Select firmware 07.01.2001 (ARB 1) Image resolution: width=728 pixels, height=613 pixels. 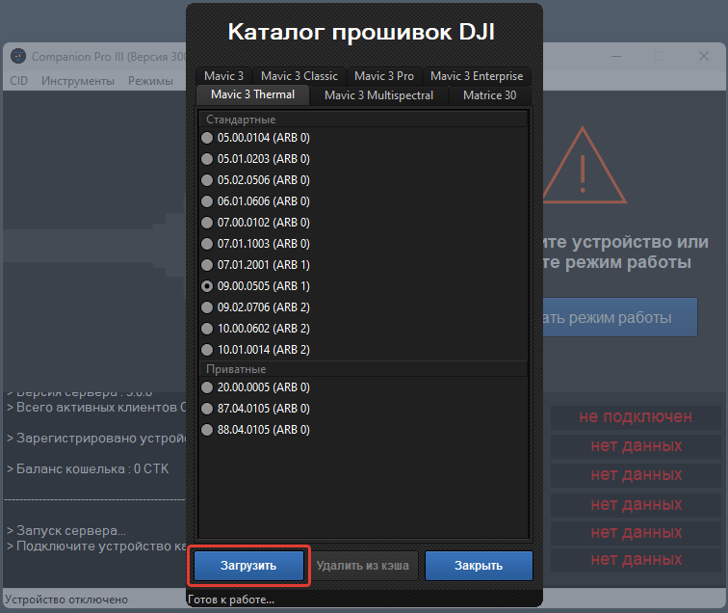207,265
